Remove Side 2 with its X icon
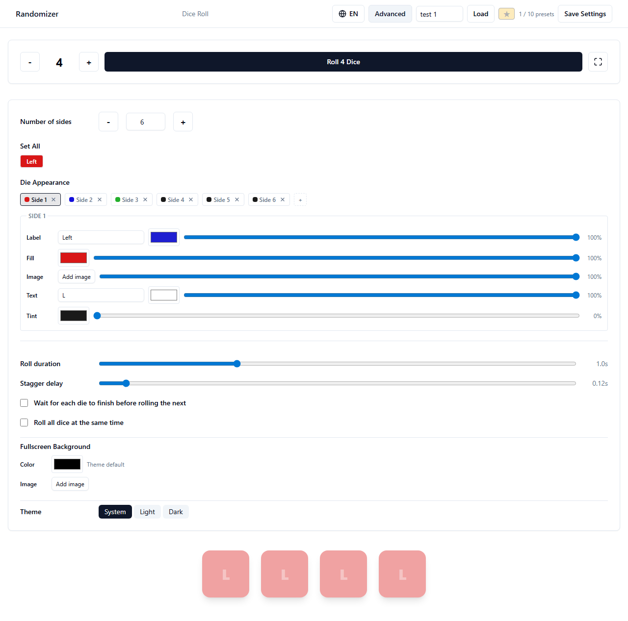Viewport: 628px width, 621px height. point(100,199)
